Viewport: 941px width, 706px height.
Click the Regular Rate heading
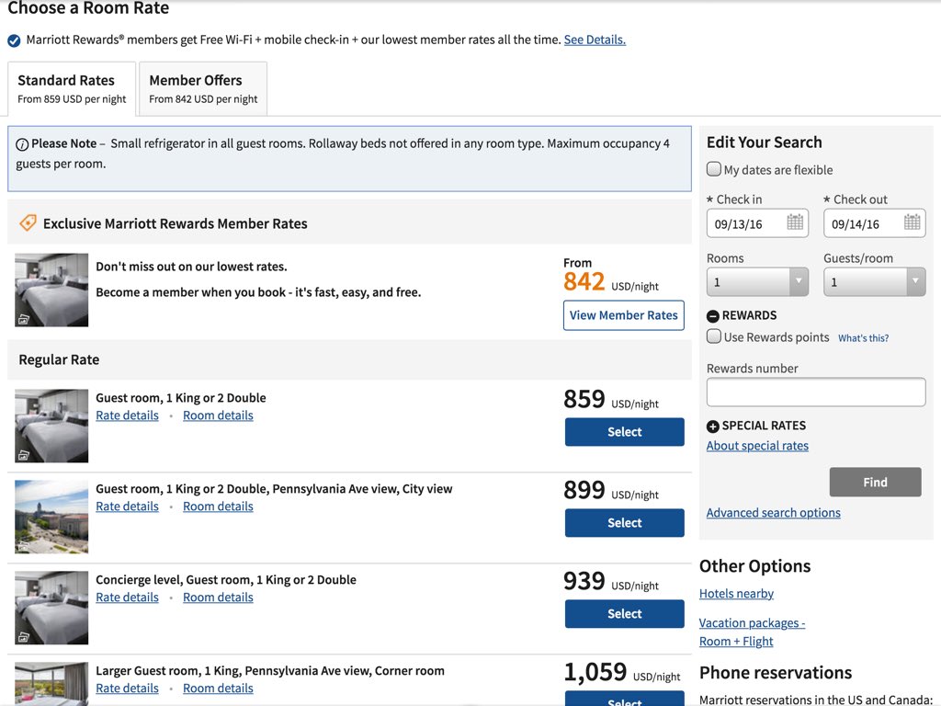point(59,359)
